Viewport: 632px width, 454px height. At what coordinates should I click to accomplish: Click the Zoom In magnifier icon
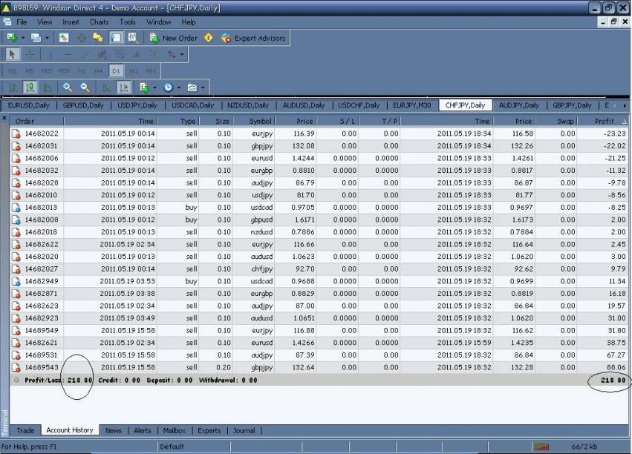[68, 88]
